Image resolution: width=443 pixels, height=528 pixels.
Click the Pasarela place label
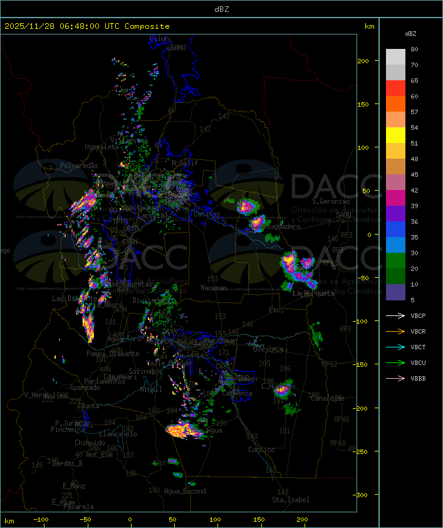[x=79, y=507]
